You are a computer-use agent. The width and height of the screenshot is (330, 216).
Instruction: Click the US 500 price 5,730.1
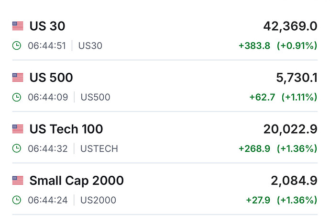point(294,77)
